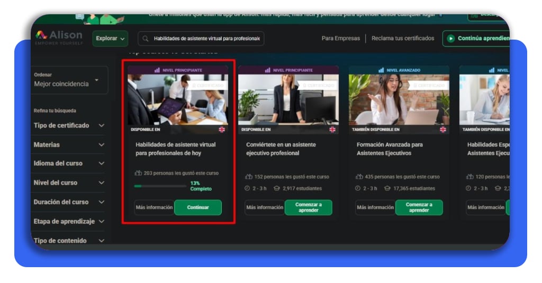The image size is (542, 283).
Task: Expand Idioma del curso filter
Action: click(x=69, y=163)
